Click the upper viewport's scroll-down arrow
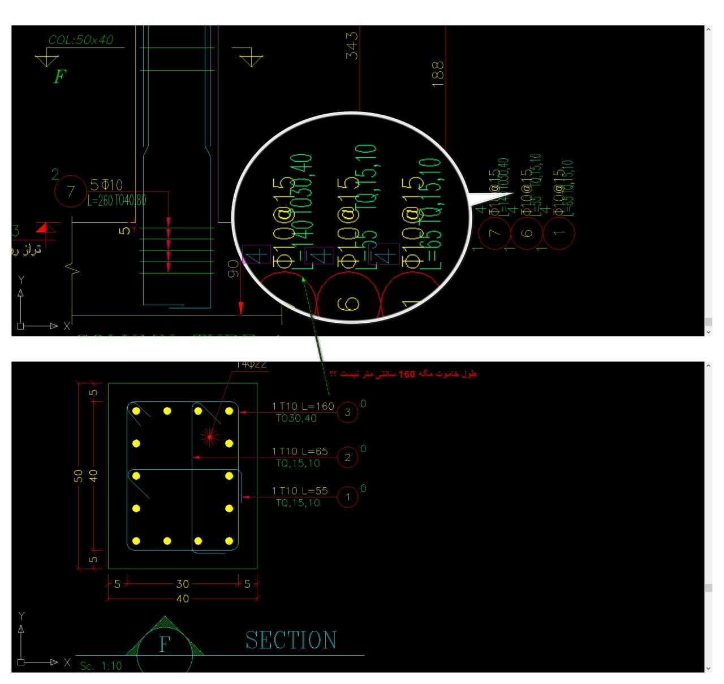 pos(708,332)
